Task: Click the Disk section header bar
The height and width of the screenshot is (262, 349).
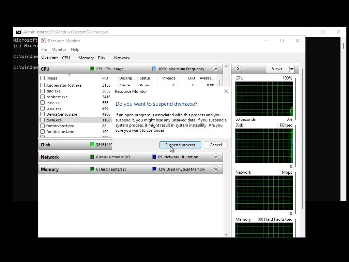Action: coord(75,145)
